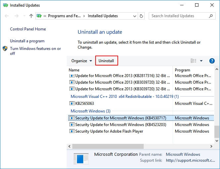220x169 pixels.
Task: Click the Uninstall button
Action: 106,61
